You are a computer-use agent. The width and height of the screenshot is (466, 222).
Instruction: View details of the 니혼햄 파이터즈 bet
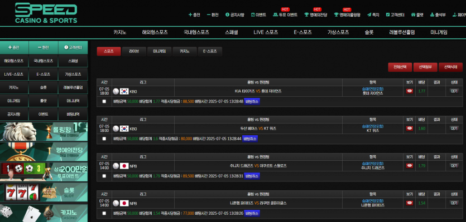(410, 203)
